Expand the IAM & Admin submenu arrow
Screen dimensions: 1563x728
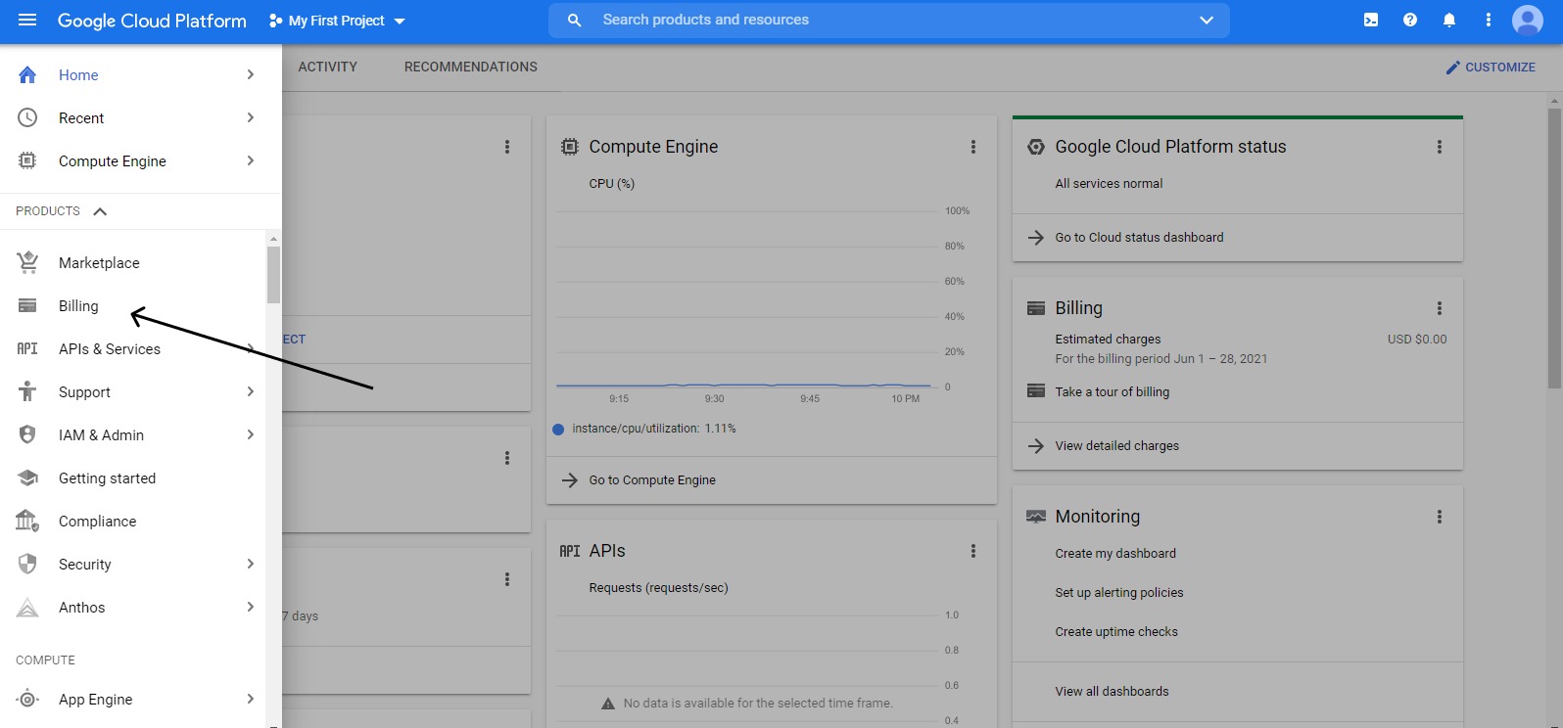click(x=251, y=434)
